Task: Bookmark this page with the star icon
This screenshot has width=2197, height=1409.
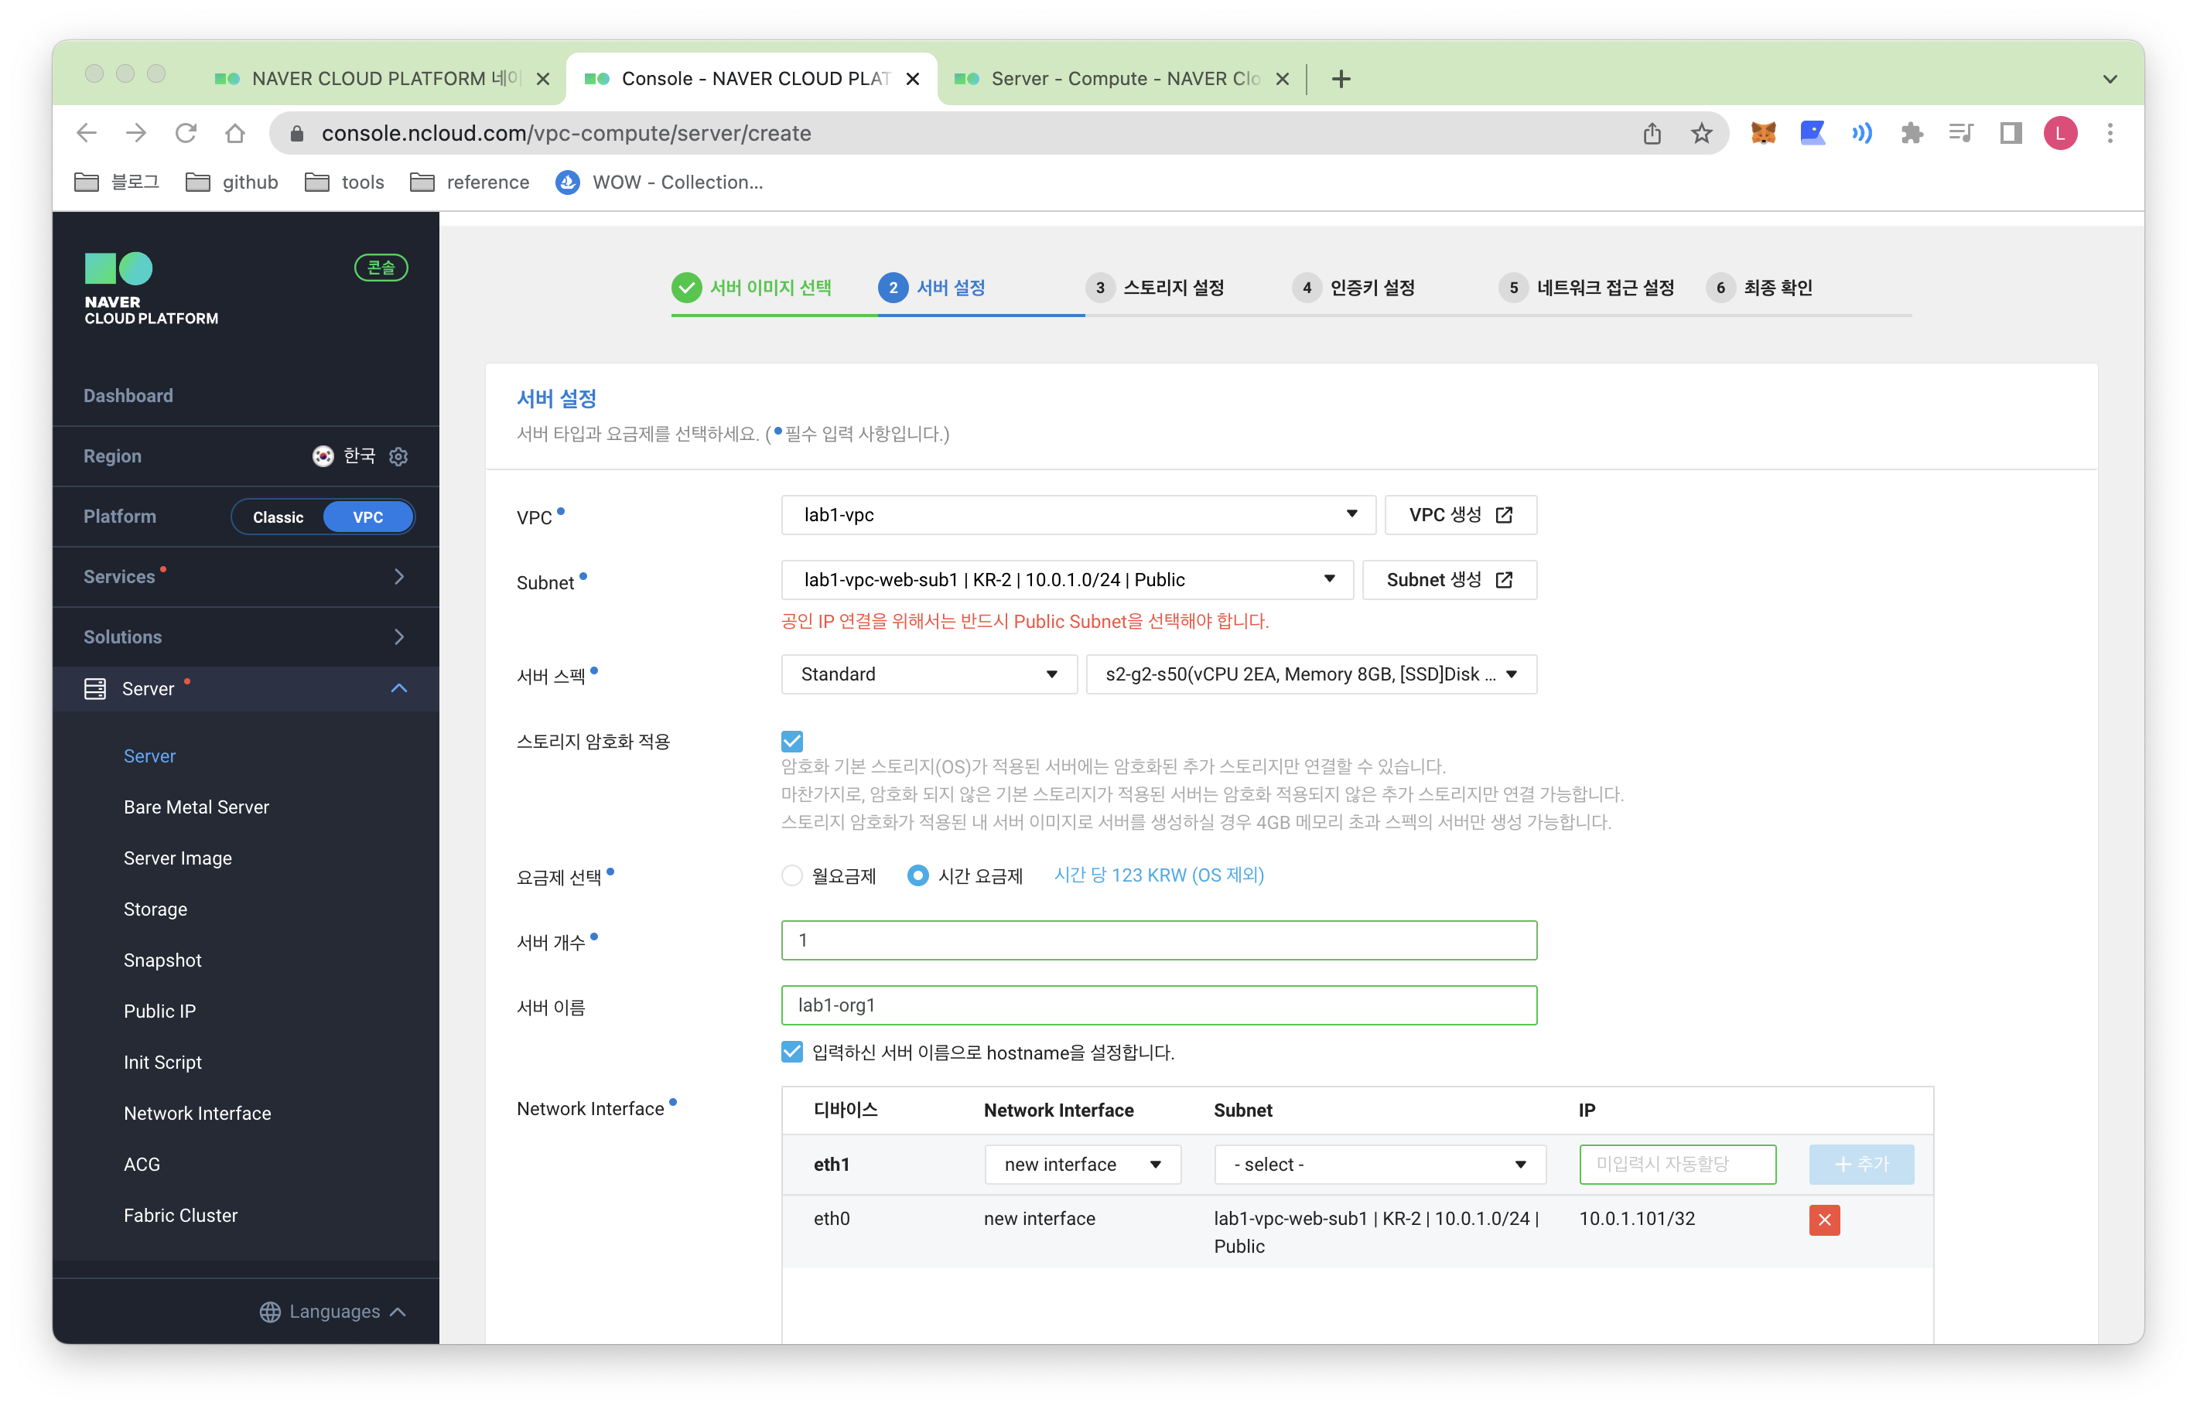Action: [1701, 134]
